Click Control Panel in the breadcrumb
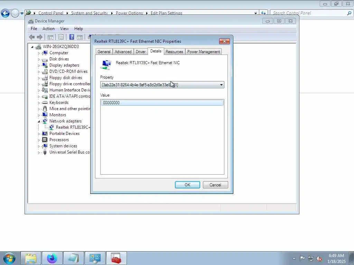Image resolution: width=354 pixels, height=265 pixels. (x=51, y=13)
